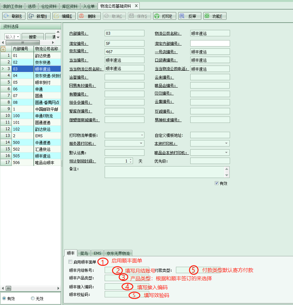The height and width of the screenshot is (305, 293).
Task: Click the 刷新 refresh icon
Action: click(x=6, y=16)
